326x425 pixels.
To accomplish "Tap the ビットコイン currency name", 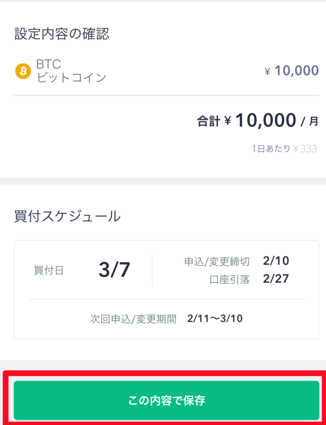I will tap(71, 78).
